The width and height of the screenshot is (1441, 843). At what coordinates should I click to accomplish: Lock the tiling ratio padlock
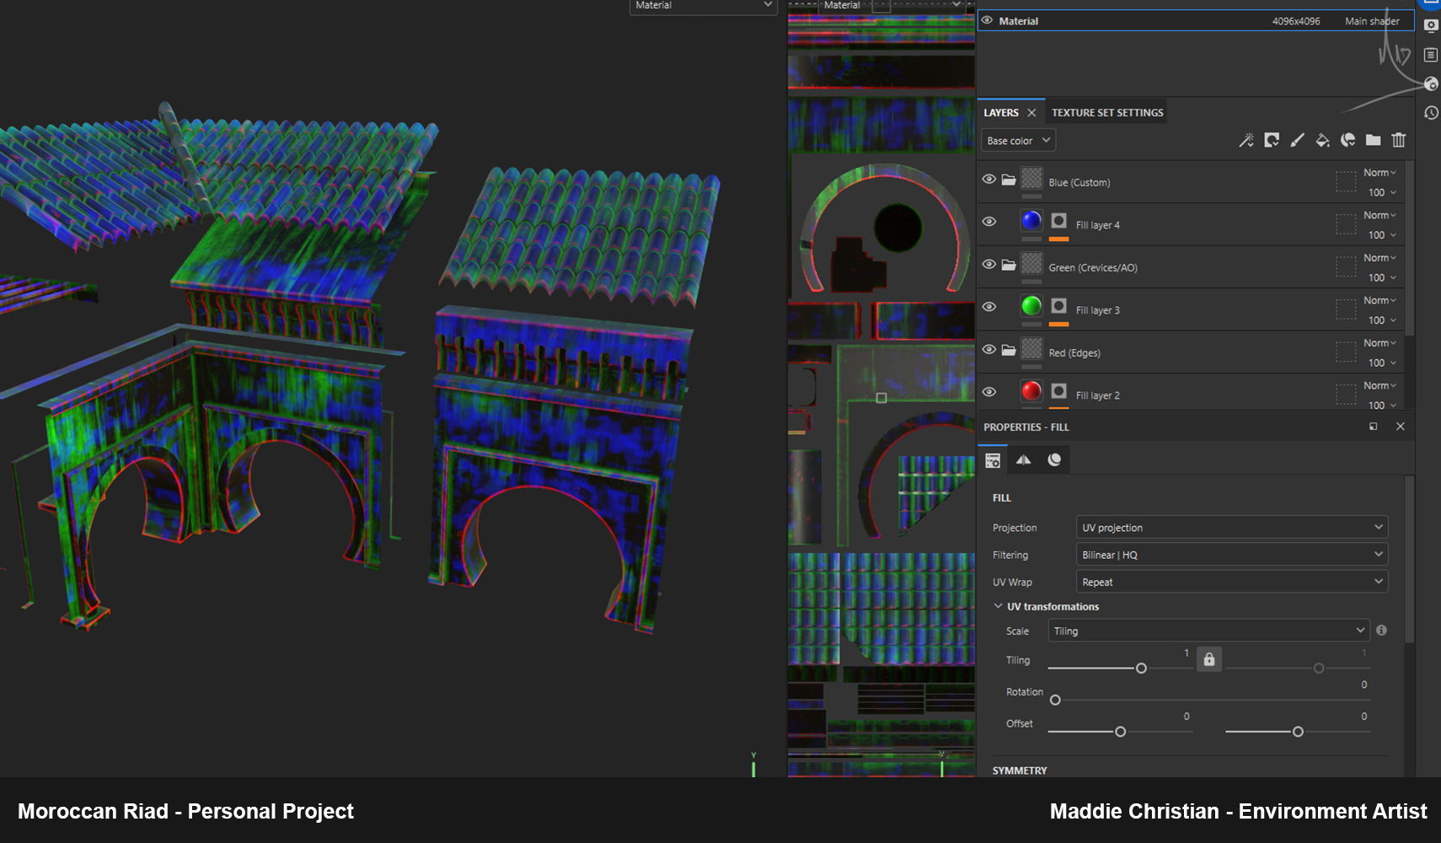[1209, 659]
